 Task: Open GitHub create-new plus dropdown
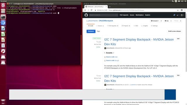pos(178,15)
